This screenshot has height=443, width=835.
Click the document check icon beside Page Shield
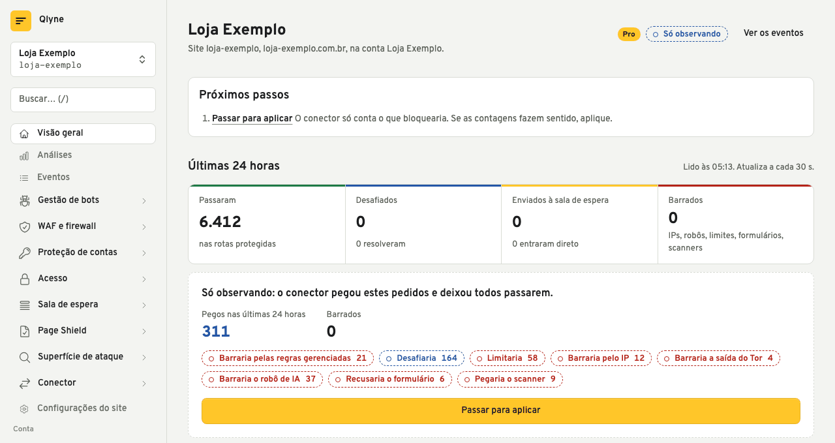pos(25,331)
